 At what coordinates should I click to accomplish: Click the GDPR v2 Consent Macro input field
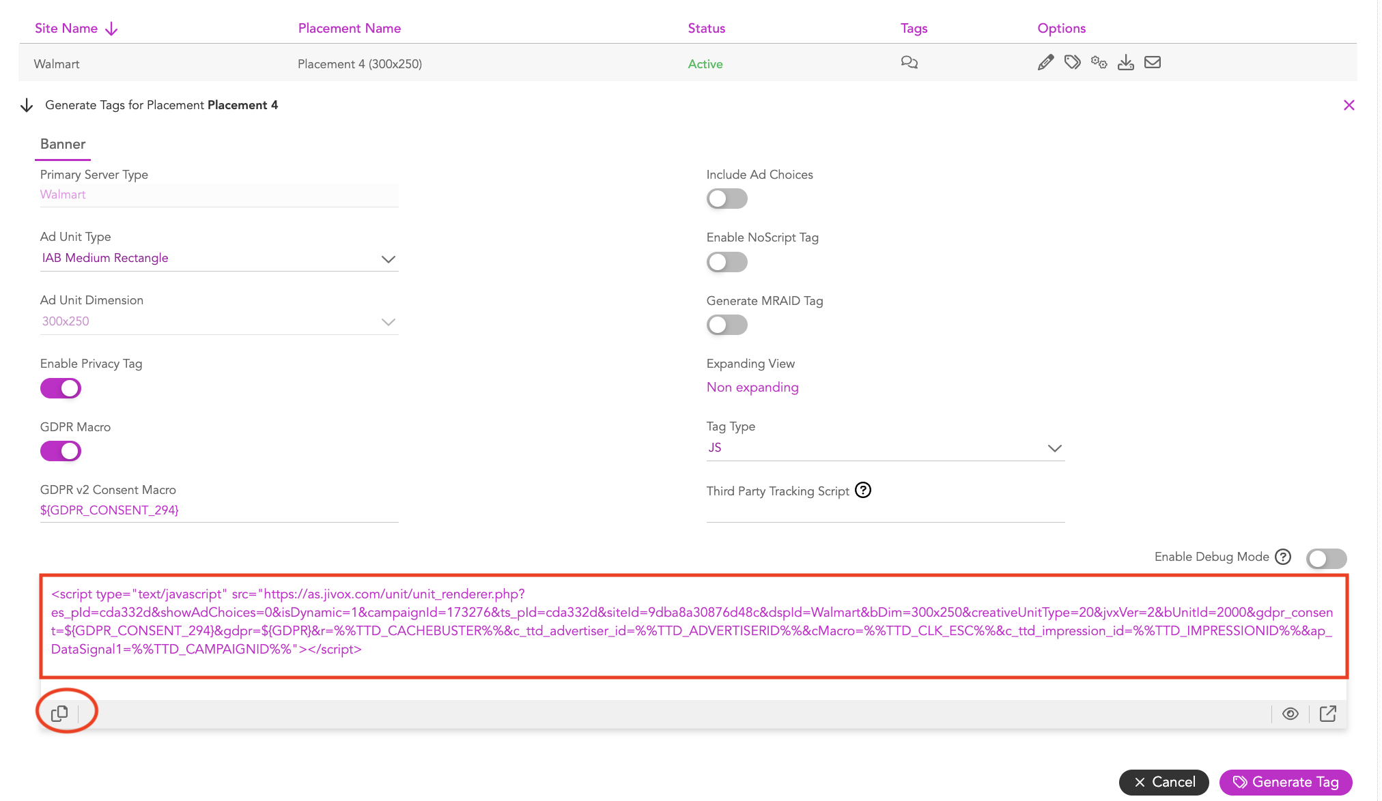pyautogui.click(x=219, y=511)
